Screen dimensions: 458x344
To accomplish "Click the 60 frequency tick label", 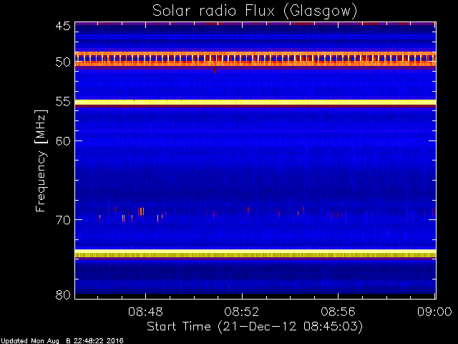I will tap(63, 140).
